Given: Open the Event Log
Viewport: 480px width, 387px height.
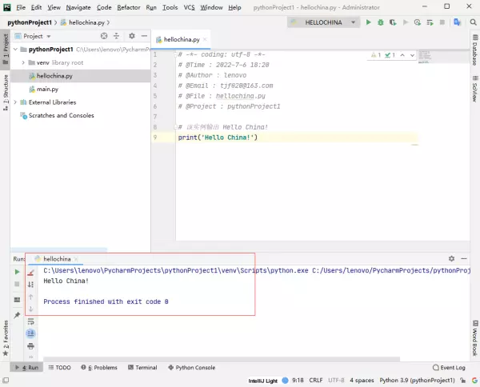Looking at the screenshot, I should click(449, 368).
